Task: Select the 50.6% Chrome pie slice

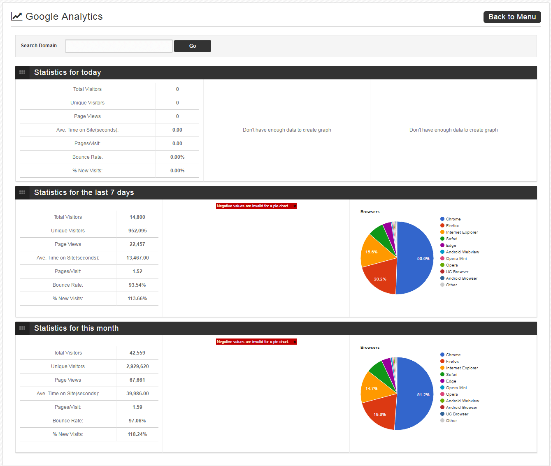Action: pyautogui.click(x=416, y=258)
